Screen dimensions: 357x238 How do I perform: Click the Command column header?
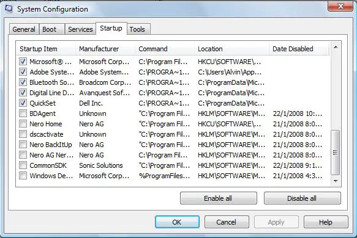[165, 49]
